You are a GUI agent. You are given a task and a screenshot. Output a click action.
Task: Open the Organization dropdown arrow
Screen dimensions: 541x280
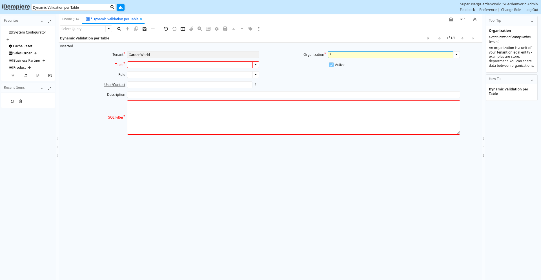[456, 55]
